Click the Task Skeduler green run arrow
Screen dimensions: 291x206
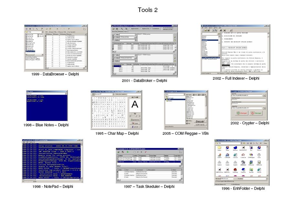point(128,152)
